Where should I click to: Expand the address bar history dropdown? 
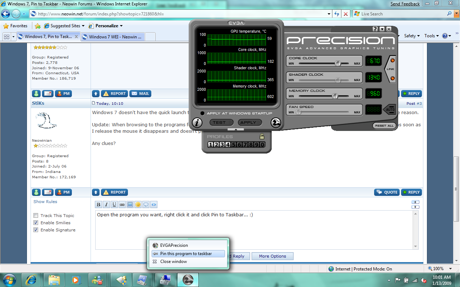(x=329, y=14)
